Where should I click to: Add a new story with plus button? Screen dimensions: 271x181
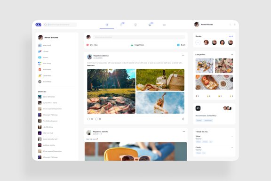[198, 42]
